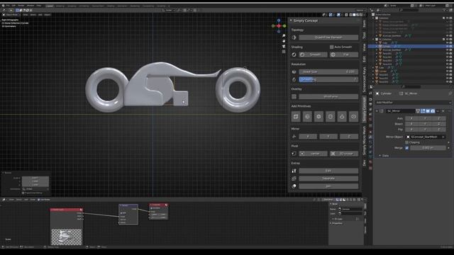Adjust the Voxel Size slider

(328, 72)
